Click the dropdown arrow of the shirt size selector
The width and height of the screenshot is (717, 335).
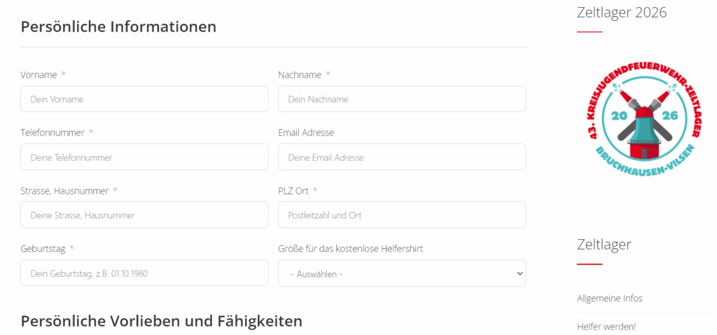(519, 273)
